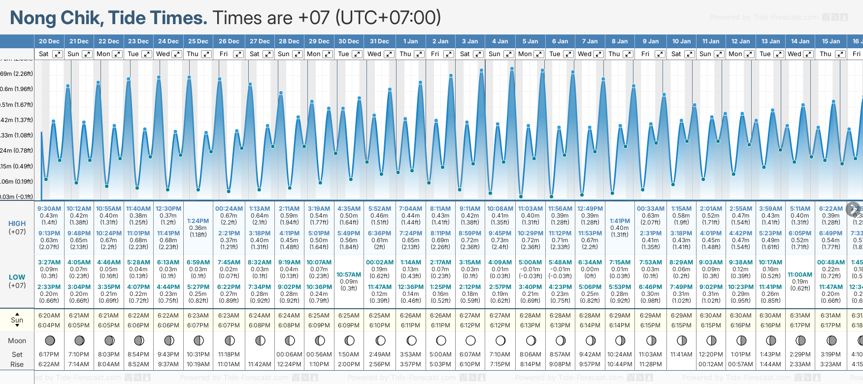863x384 pixels.
Task: Click the expand icon for Thu 25 Dec
Action: [x=206, y=54]
